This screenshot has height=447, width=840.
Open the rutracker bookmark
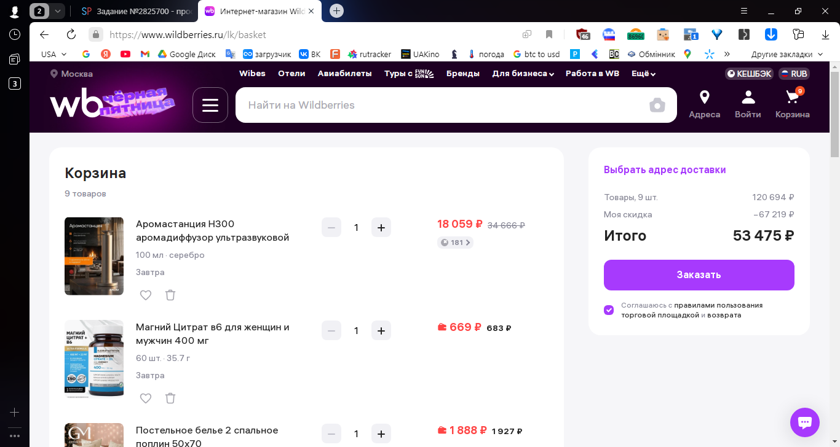point(369,54)
